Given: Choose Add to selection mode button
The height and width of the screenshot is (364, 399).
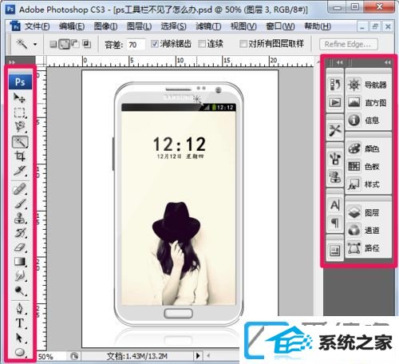Looking at the screenshot, I should click(64, 44).
